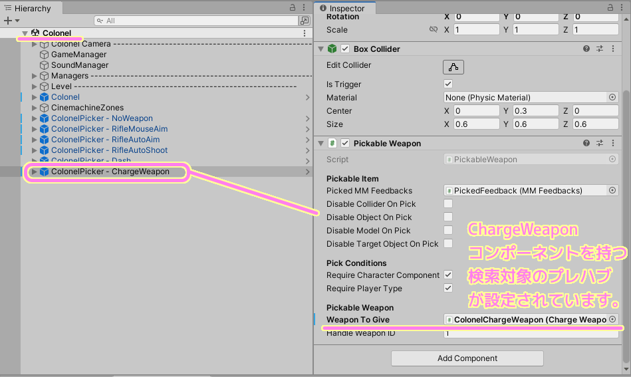This screenshot has width=631, height=377.
Task: Disable the Box Collider component checkbox
Action: coord(345,49)
